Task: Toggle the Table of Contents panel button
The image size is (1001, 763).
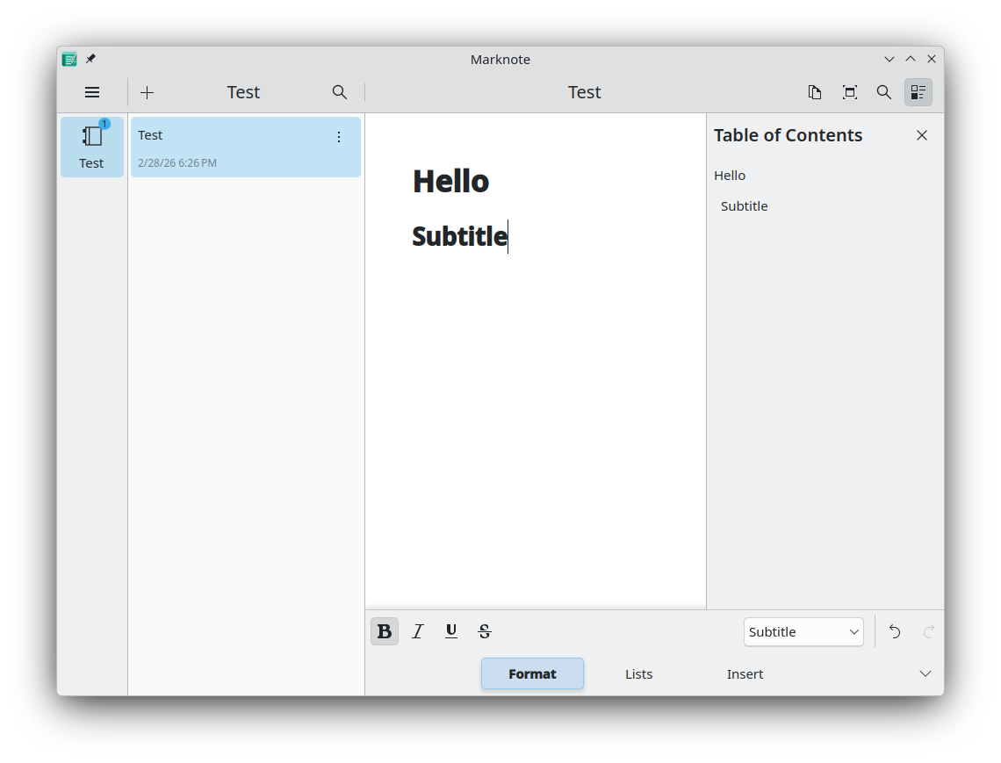Action: pos(918,92)
